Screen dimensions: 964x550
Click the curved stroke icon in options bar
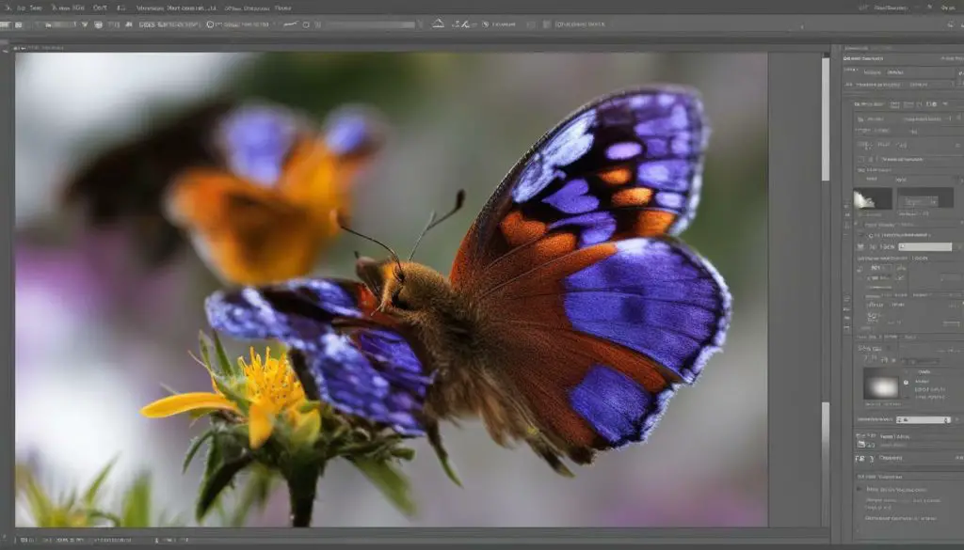point(291,24)
